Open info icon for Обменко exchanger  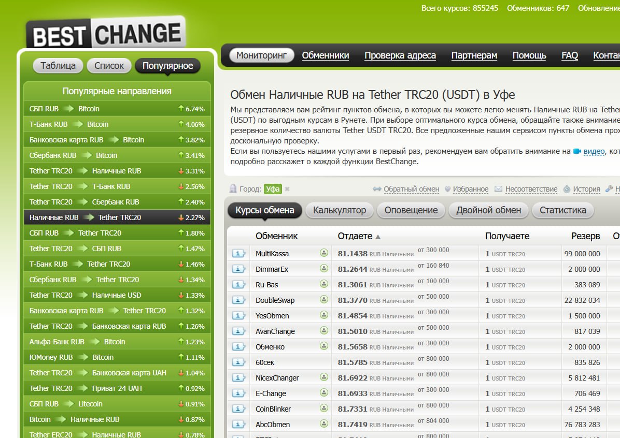click(238, 347)
